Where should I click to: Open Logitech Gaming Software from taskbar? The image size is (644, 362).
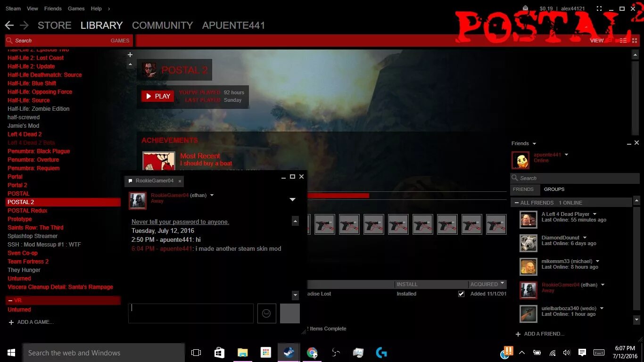coord(381,353)
